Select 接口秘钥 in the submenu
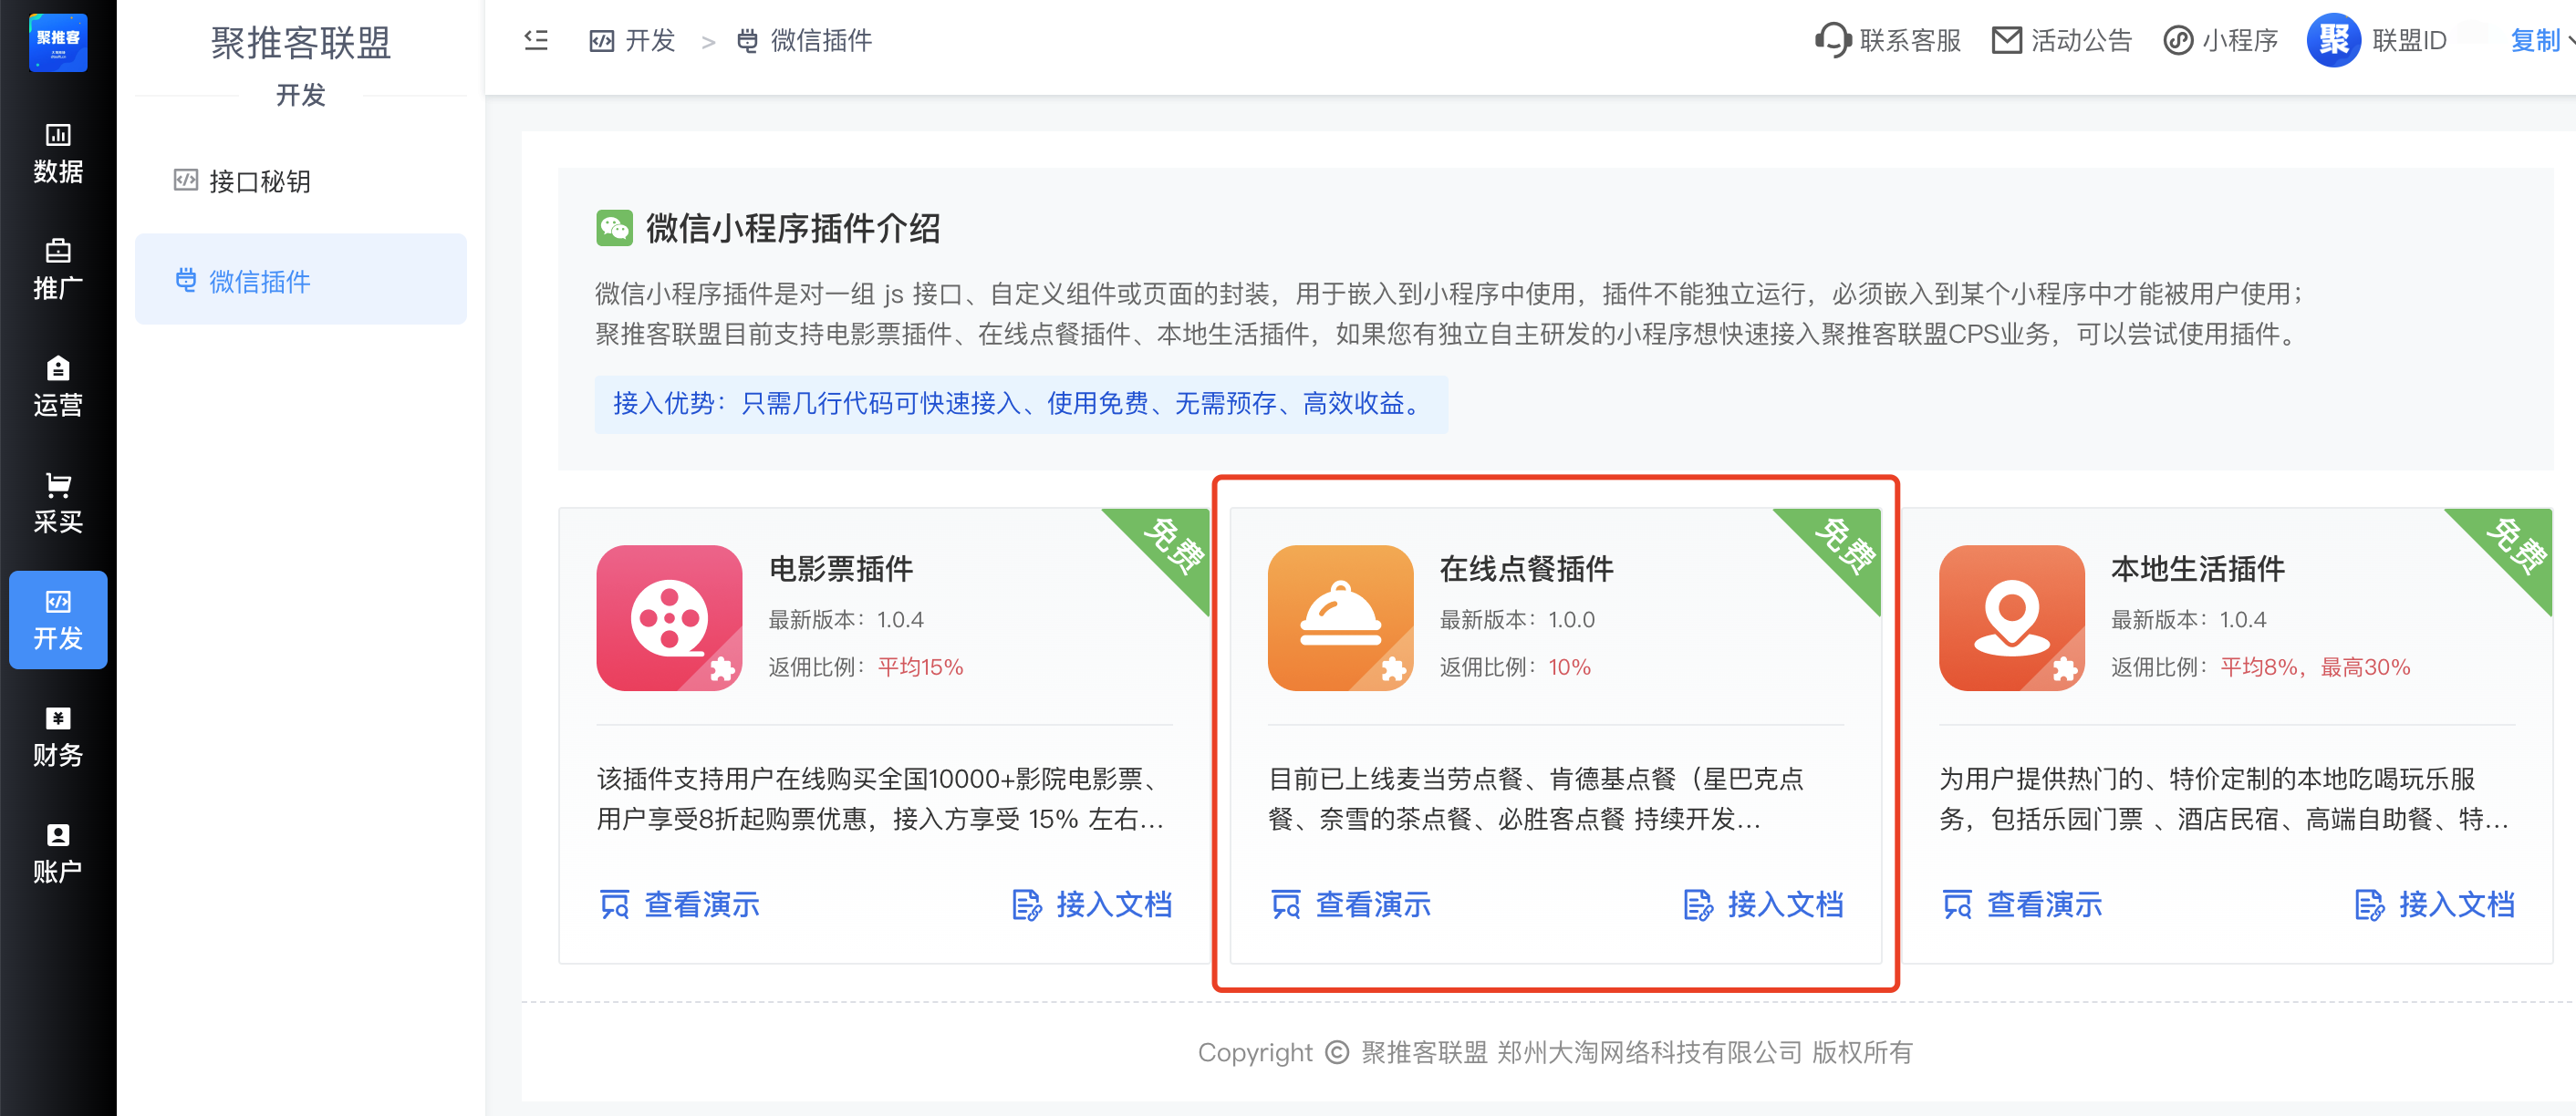 [258, 181]
